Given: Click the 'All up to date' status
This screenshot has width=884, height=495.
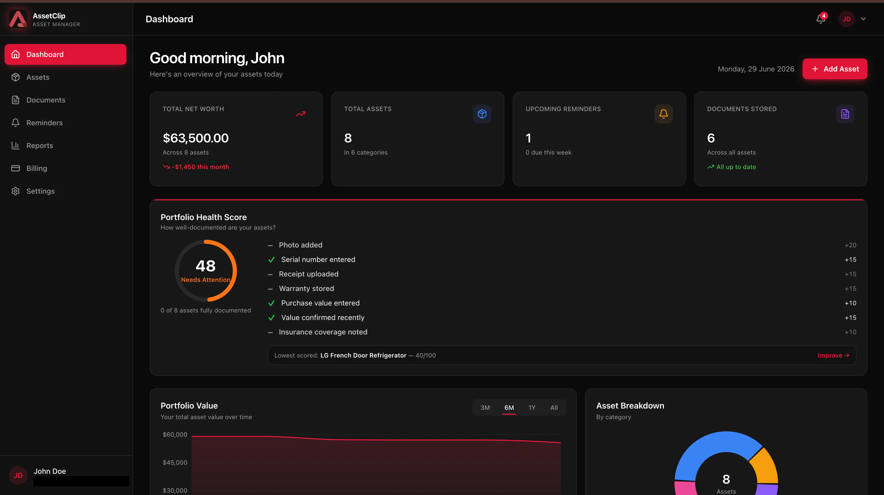Looking at the screenshot, I should pos(736,167).
